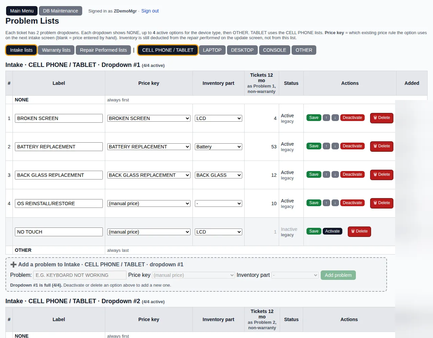Switch to the Warranty lists tab
Viewport: 433px width, 338px height.
pos(56,50)
